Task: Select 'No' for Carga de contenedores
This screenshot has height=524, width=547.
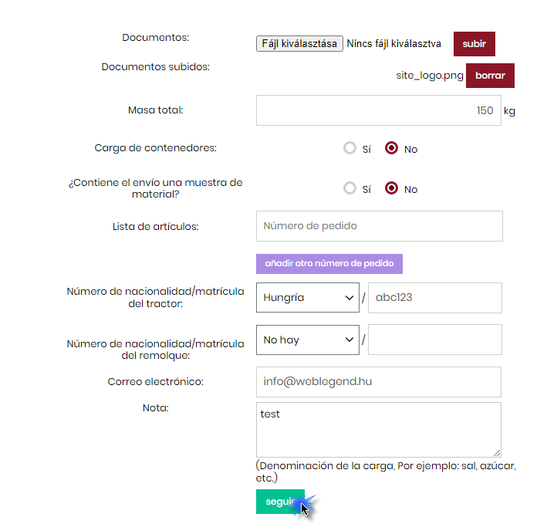Action: coord(392,148)
